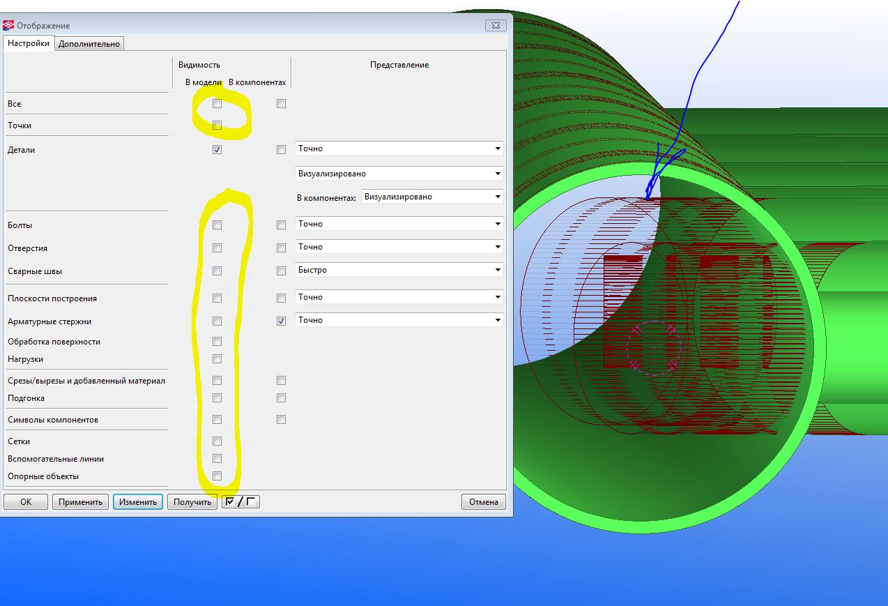
Task: Toggle Арматурные стержни in components checkbox
Action: (x=281, y=321)
